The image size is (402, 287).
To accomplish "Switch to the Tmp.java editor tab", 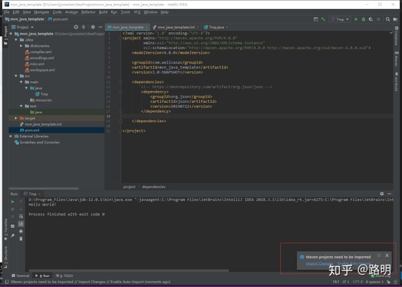I will [x=216, y=27].
